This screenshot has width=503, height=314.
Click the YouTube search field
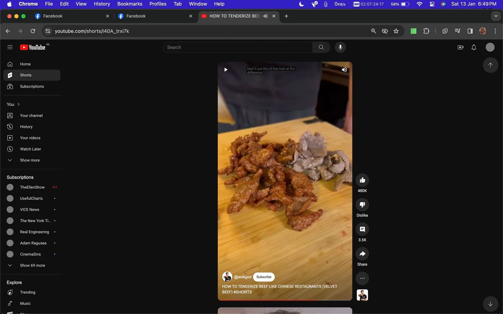point(237,47)
